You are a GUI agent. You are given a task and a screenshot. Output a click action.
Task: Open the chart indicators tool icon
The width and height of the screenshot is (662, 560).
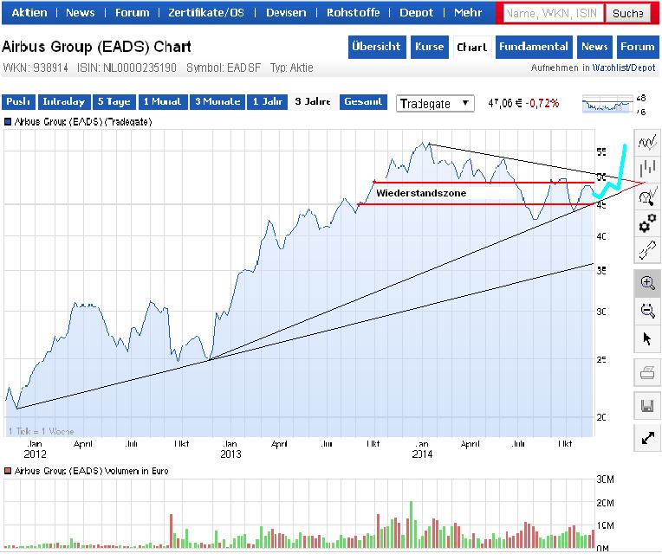point(646,197)
